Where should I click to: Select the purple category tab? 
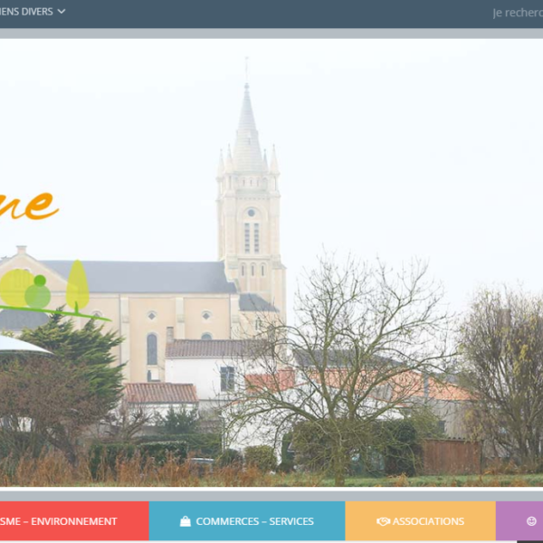tap(519, 521)
